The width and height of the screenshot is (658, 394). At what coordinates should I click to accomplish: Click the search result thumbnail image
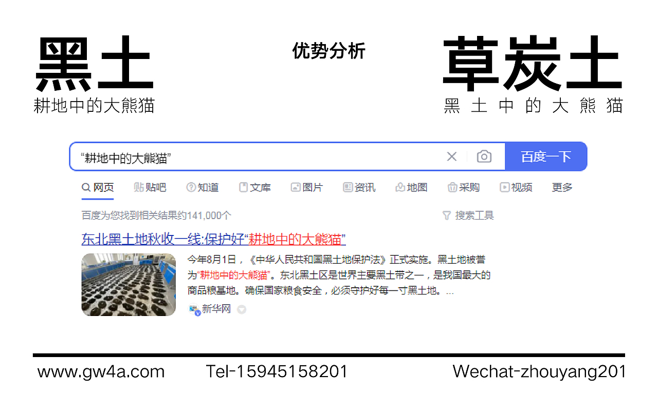129,285
